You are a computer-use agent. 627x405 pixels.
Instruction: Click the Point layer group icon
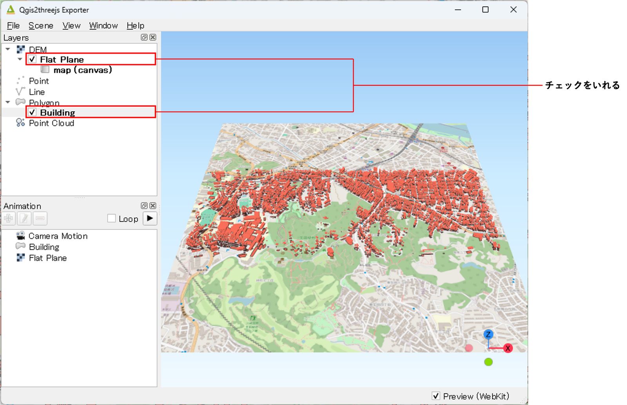pyautogui.click(x=20, y=80)
